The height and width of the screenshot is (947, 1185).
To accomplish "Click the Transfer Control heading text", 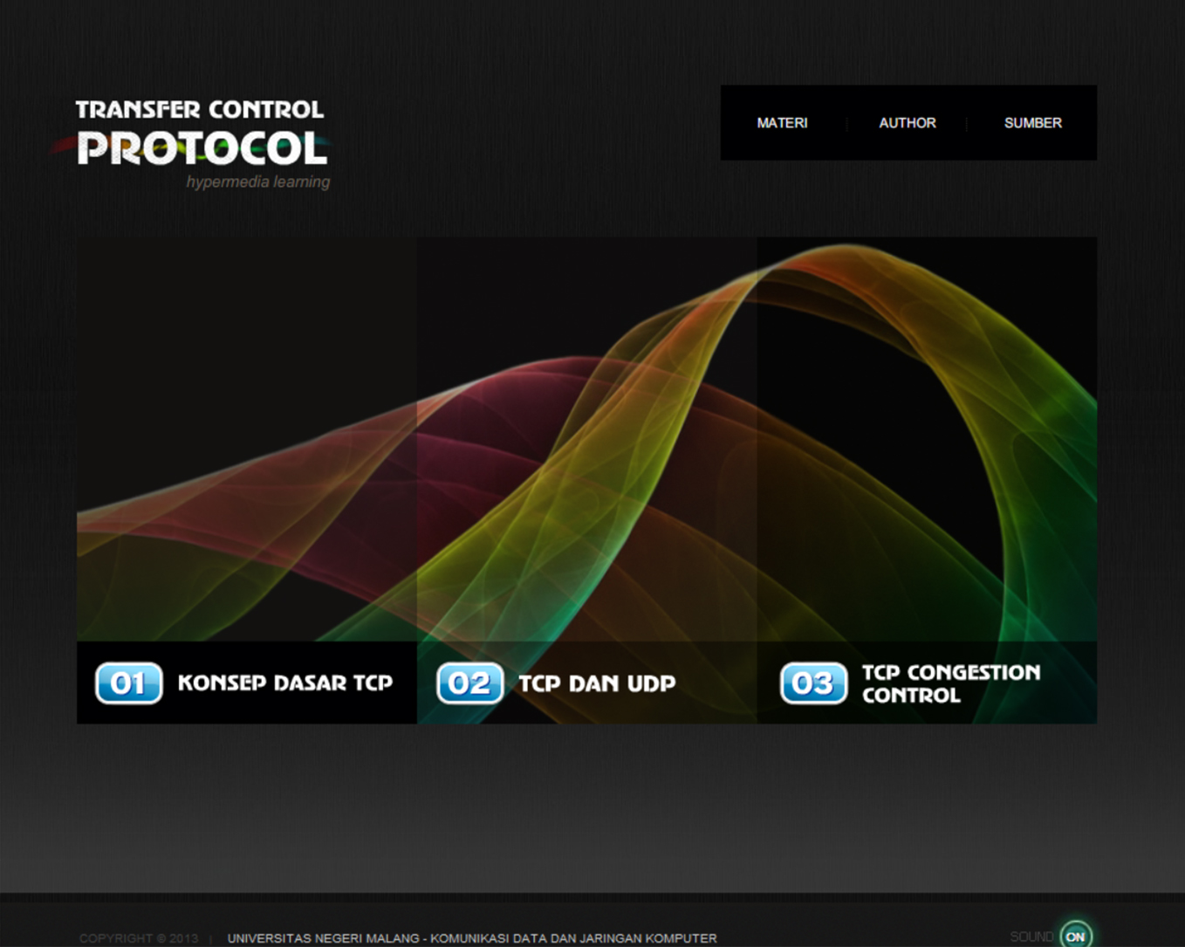I will coord(199,109).
